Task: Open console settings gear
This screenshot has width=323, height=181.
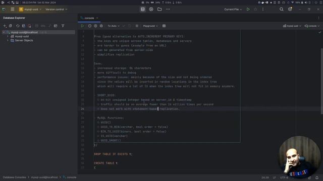Action: click(101, 26)
